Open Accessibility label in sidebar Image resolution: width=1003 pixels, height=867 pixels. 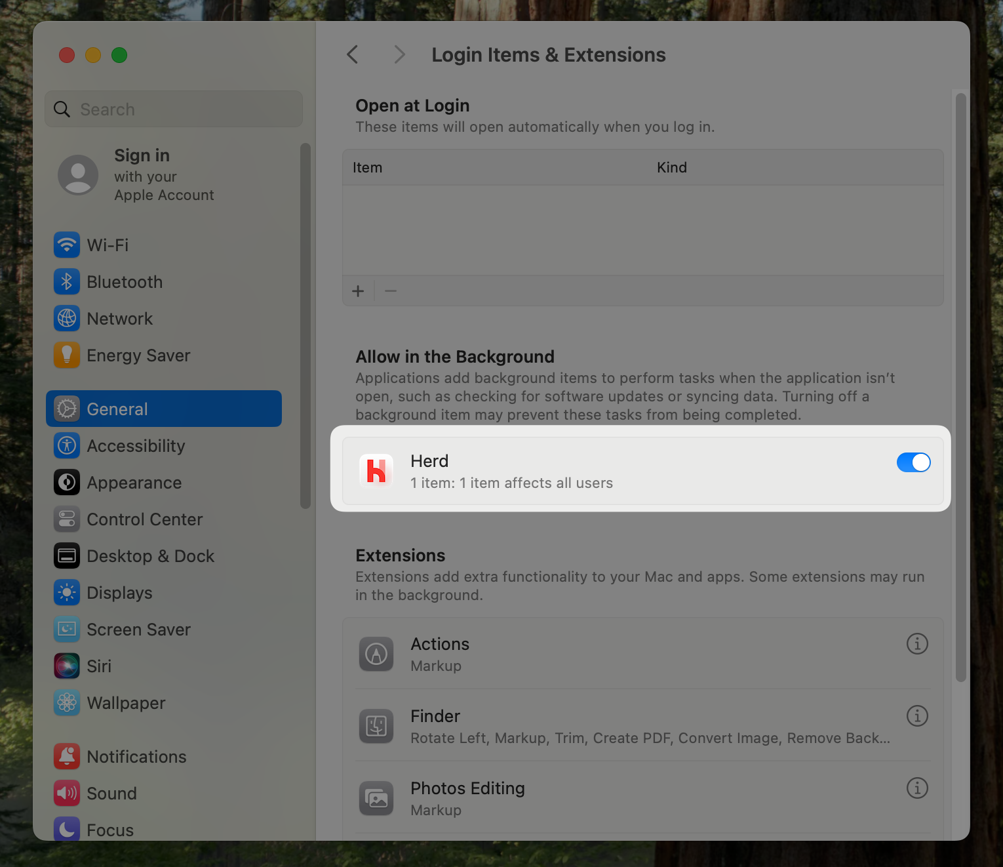136,446
